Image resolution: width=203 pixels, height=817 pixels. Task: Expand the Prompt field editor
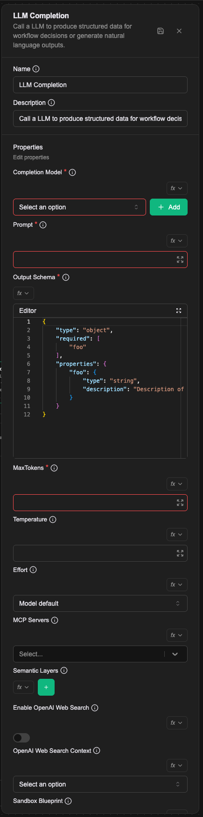[x=180, y=260]
